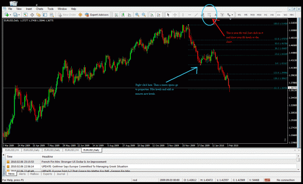
Task: Switch to H1 timeframe
Action: click(266, 15)
